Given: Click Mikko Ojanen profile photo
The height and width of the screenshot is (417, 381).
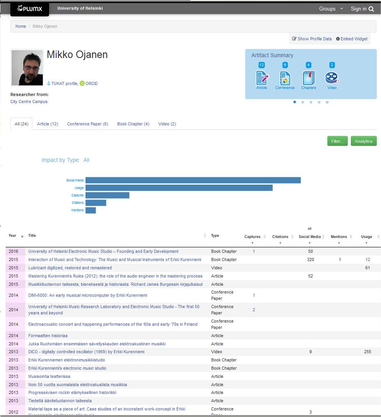Looking at the screenshot, I should pos(27,68).
